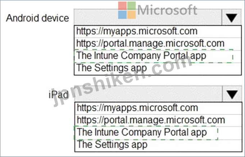Select https://myapps.microsoft.com for Android device
This screenshot has height=157, width=245.
158,31
